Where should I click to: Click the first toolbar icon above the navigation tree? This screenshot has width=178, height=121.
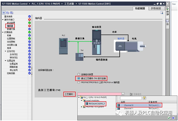[x=4, y=13]
